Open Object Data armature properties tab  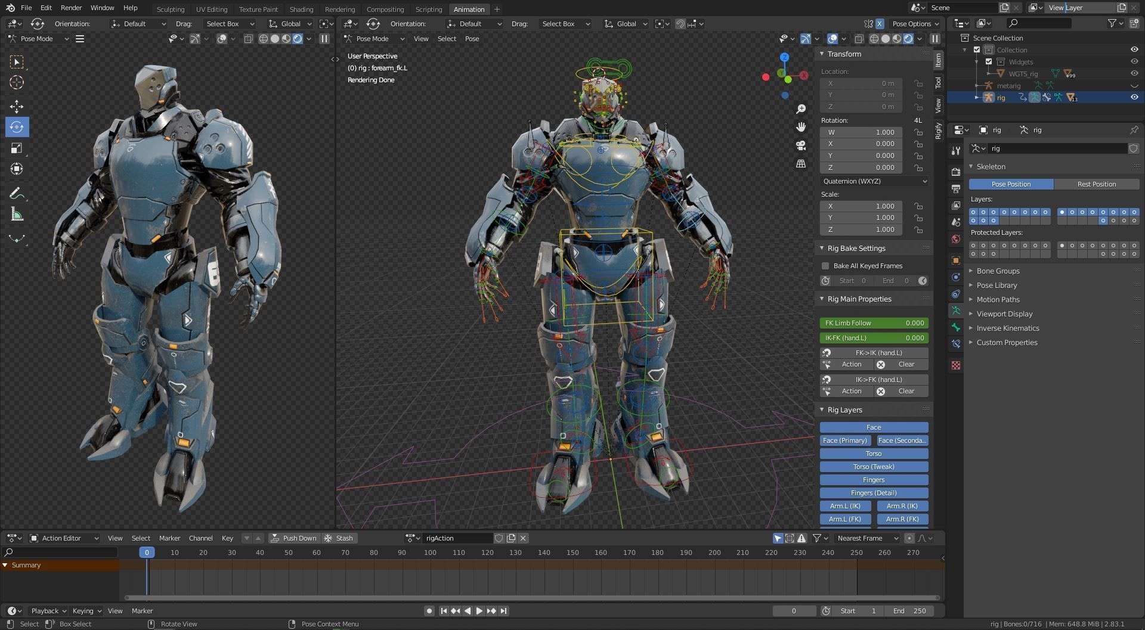click(956, 311)
